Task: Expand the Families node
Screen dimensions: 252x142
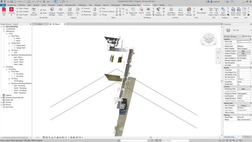Action: (x=1, y=102)
